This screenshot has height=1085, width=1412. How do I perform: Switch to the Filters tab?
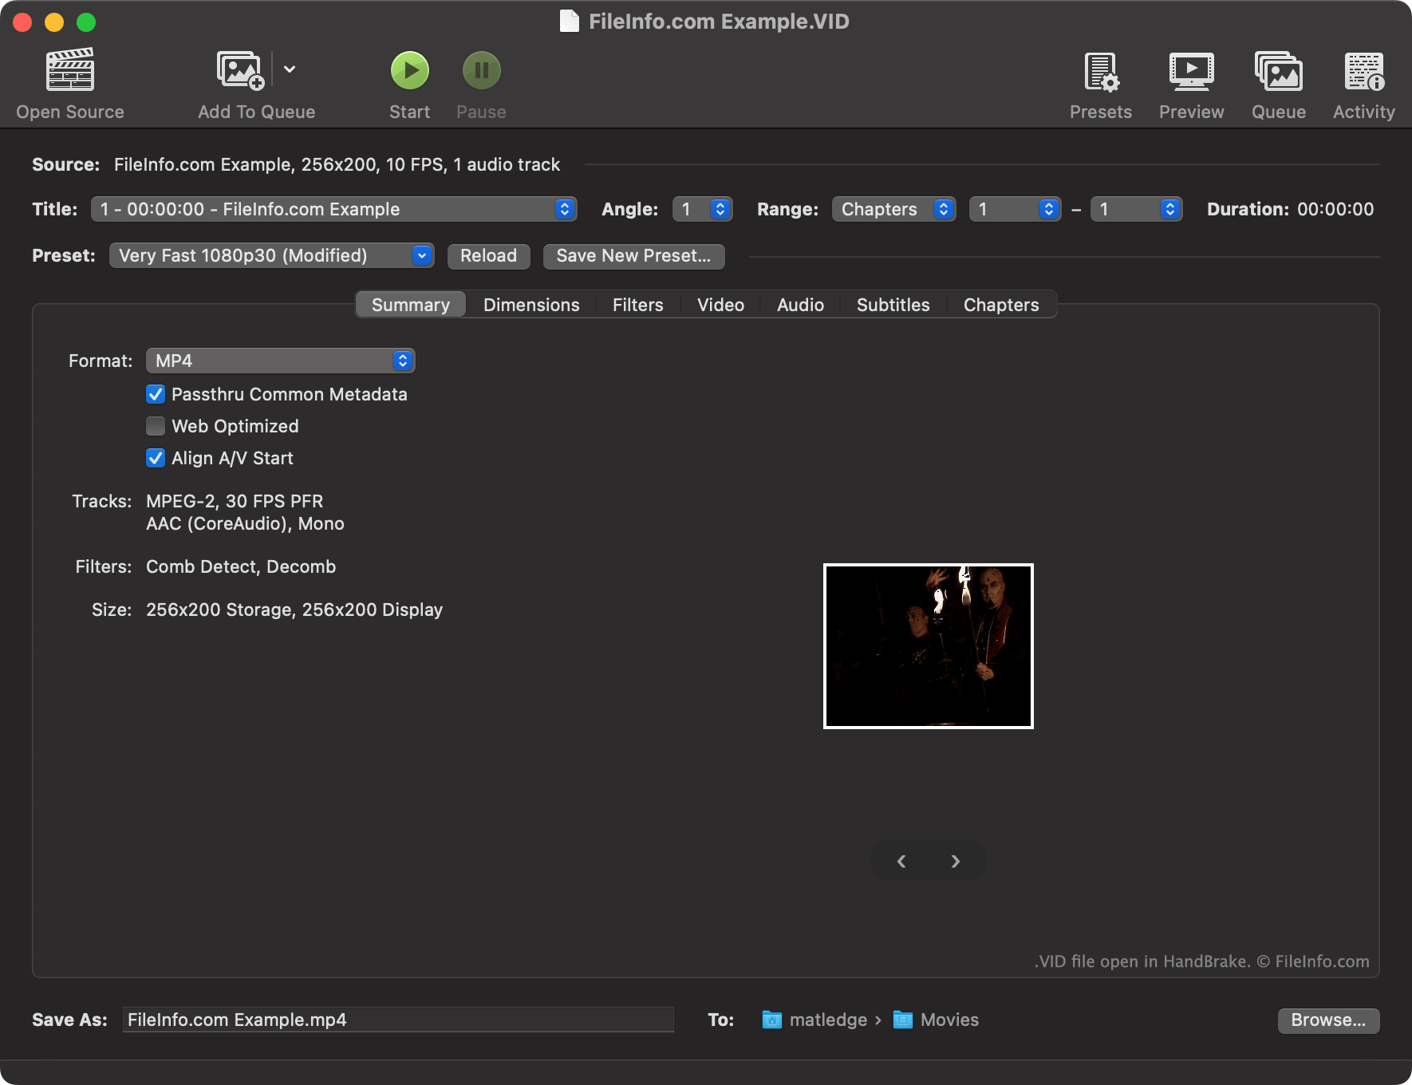[638, 305]
